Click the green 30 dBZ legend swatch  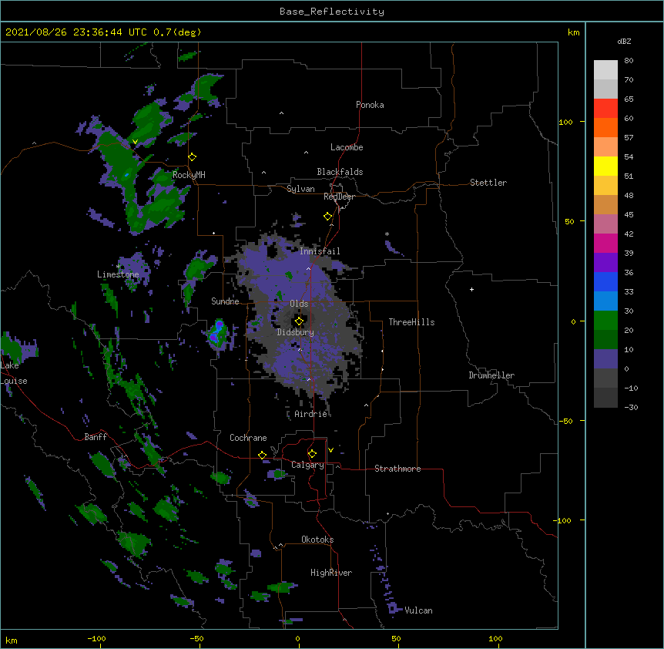click(x=605, y=321)
